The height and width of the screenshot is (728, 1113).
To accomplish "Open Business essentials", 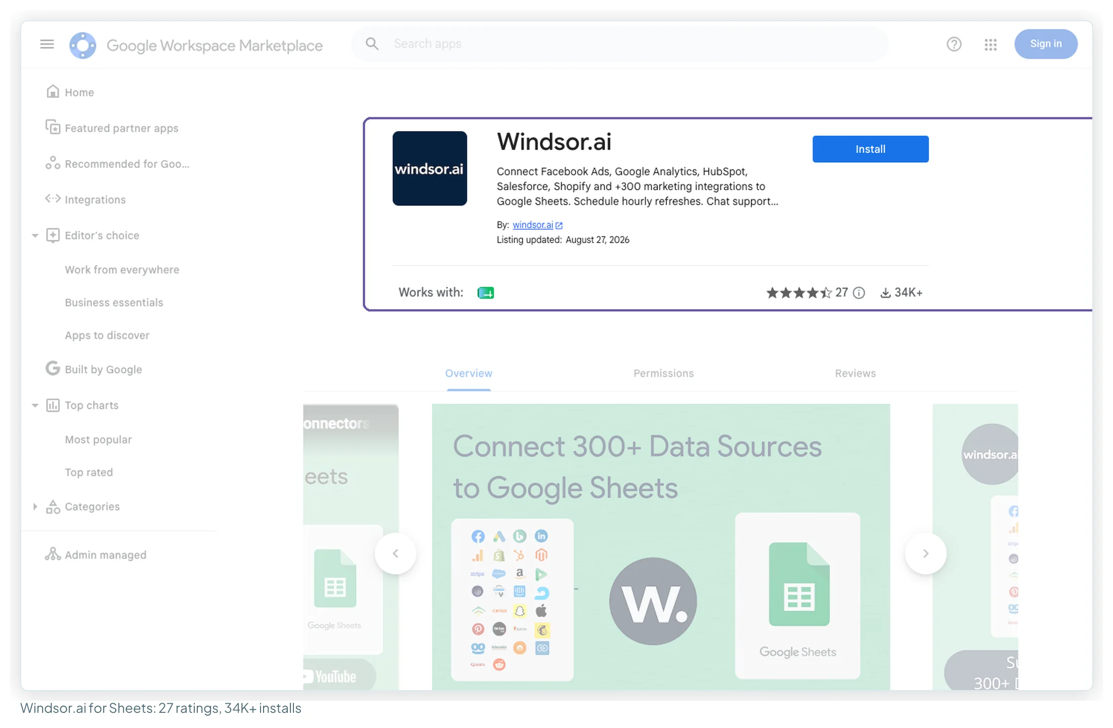I will 114,303.
